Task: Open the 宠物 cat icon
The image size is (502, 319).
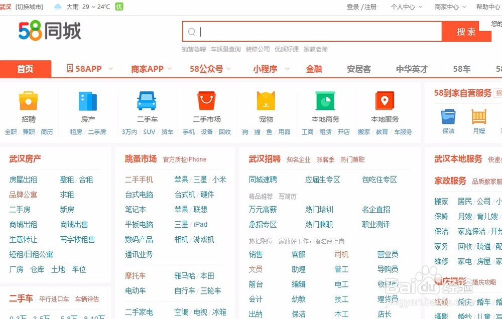Action: (266, 101)
